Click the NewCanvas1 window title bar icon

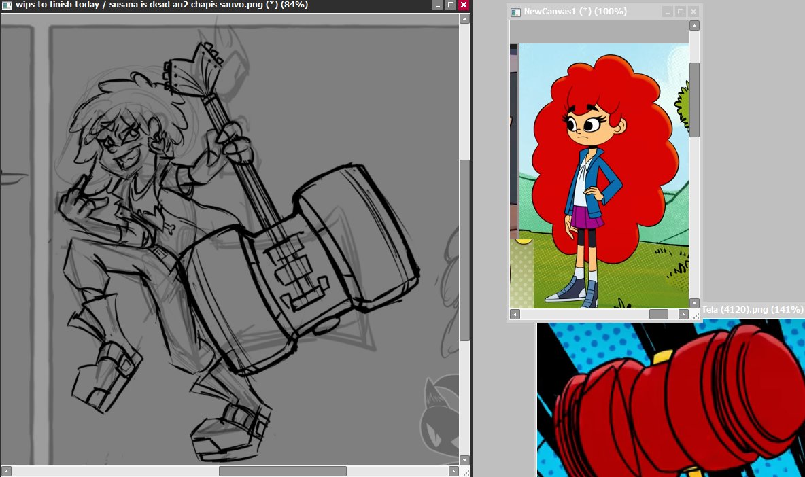click(x=515, y=12)
